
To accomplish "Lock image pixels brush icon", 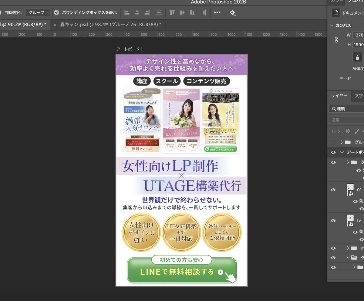I will [357, 131].
